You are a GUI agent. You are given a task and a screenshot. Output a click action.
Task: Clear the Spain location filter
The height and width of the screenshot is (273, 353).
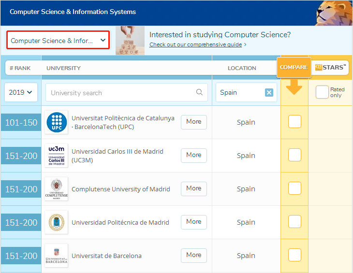click(x=269, y=92)
